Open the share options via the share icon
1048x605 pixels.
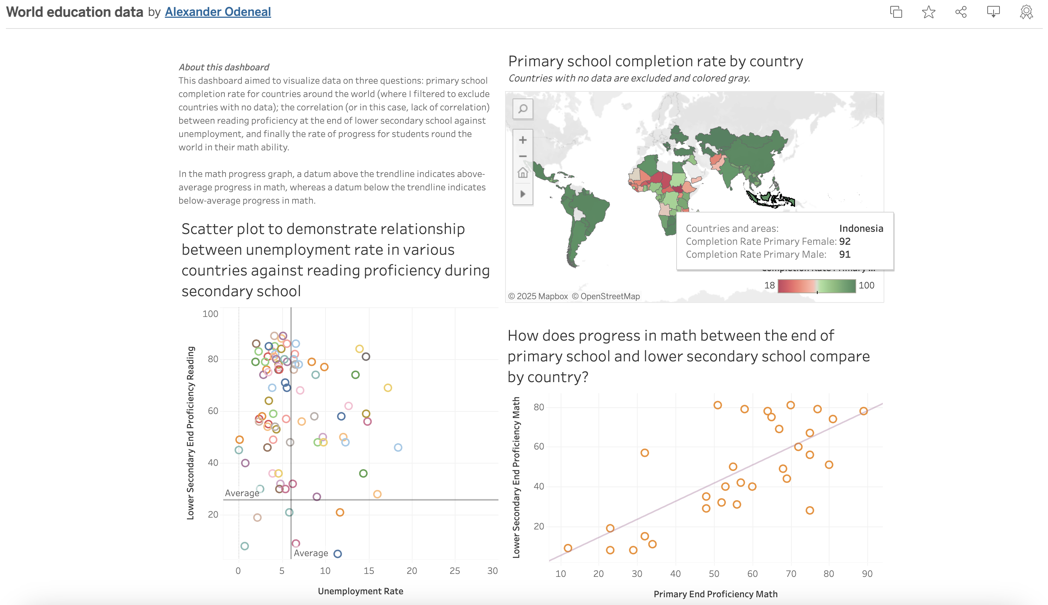click(x=960, y=11)
